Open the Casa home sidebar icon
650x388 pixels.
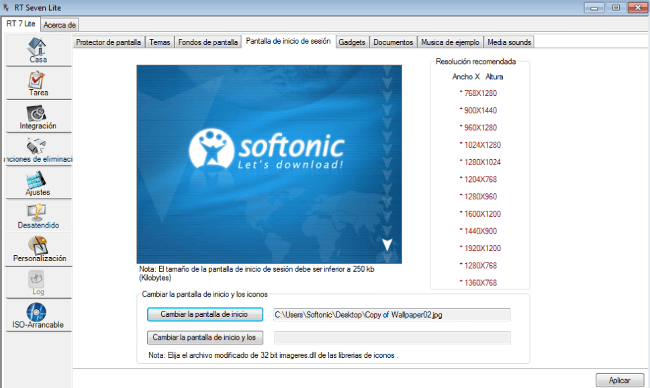[38, 46]
